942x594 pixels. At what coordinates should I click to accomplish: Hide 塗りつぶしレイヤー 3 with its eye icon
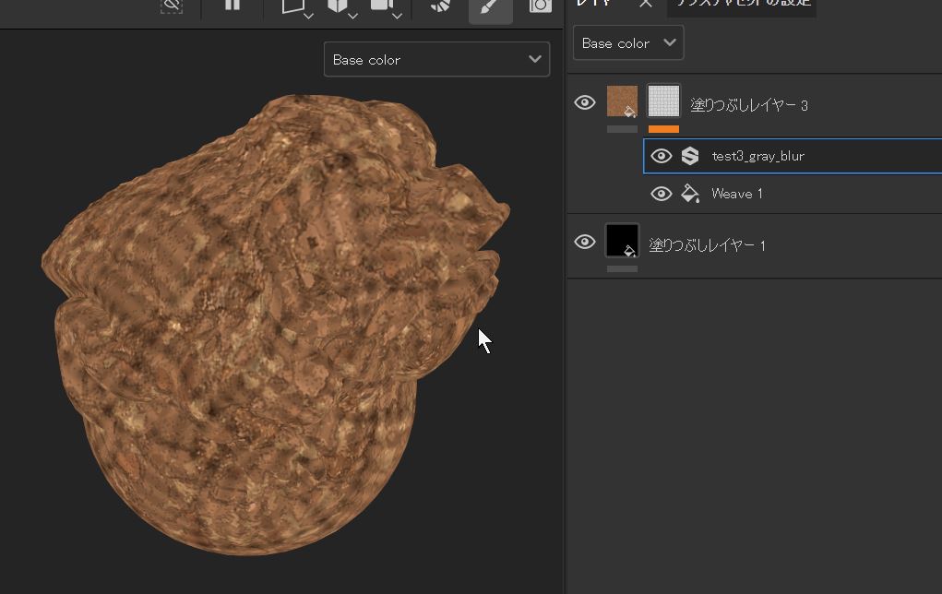[585, 102]
